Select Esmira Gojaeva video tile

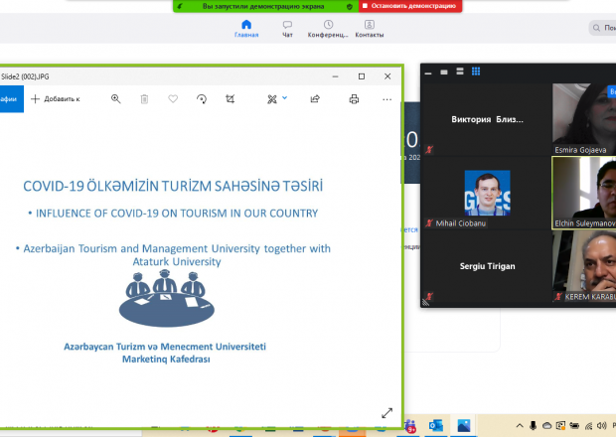click(x=584, y=119)
